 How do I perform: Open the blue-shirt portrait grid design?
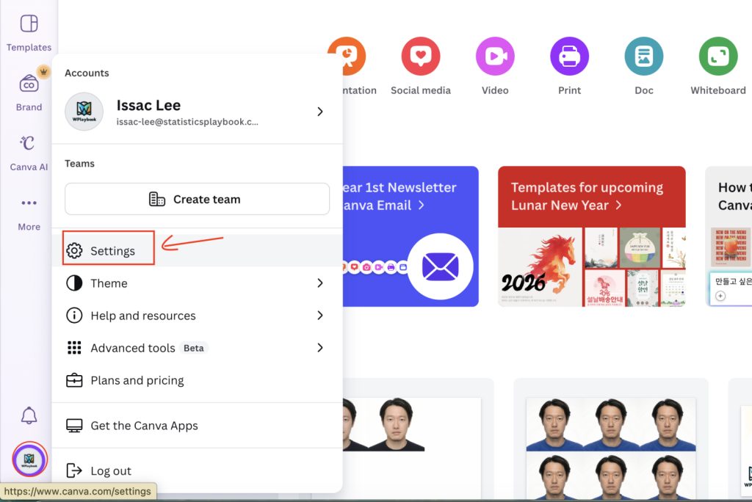click(610, 448)
